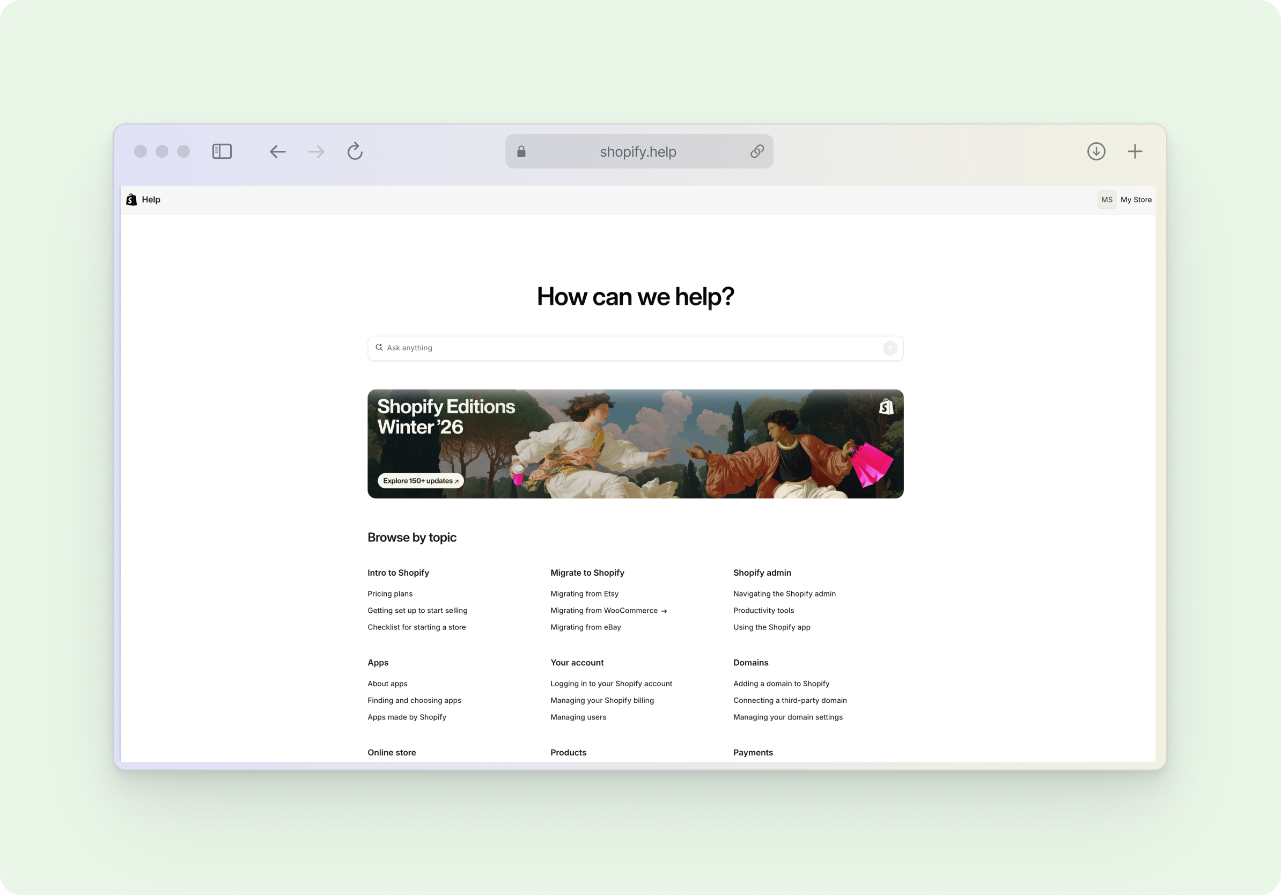Open the Intro to Shopify topic

coord(399,573)
